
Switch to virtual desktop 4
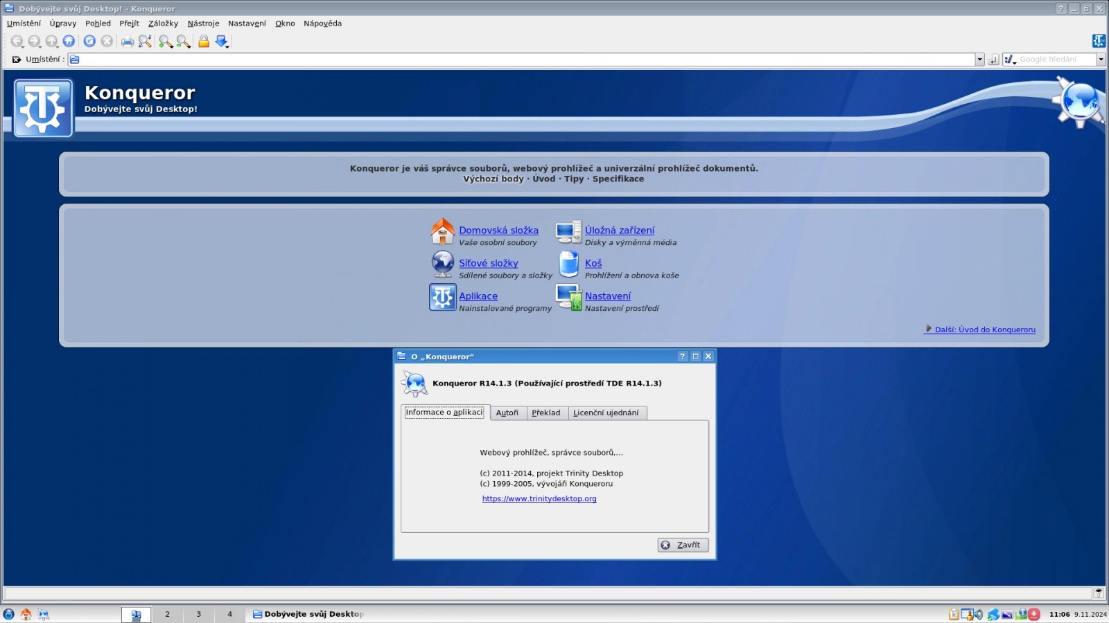click(x=229, y=614)
